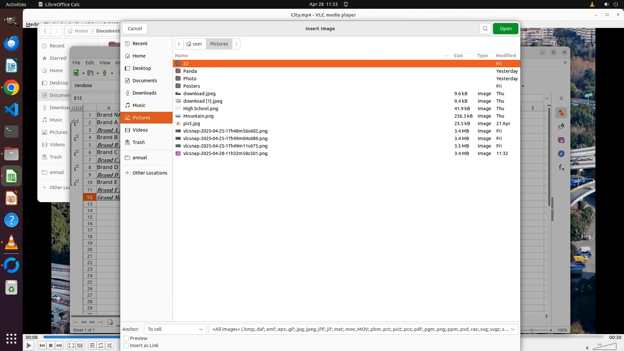Screen dimensions: 624x351
Task: Select Other Locations in dialog sidebar
Action: coord(149,173)
